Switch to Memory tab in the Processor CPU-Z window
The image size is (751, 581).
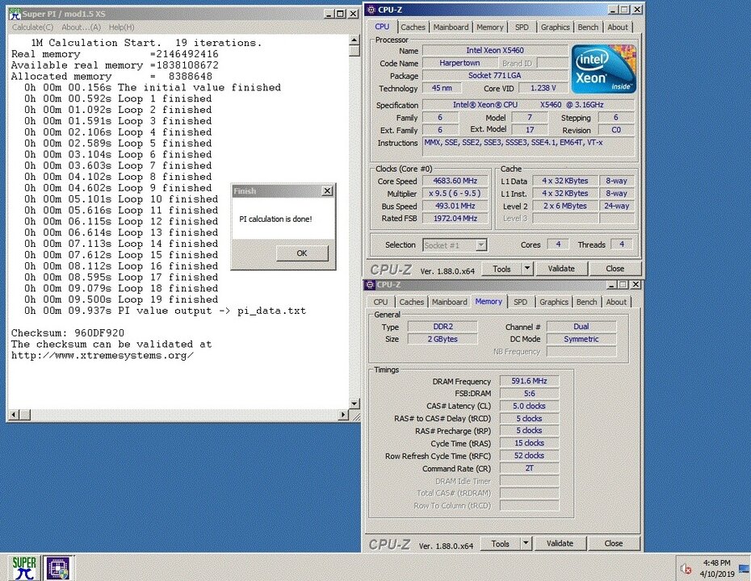[490, 27]
